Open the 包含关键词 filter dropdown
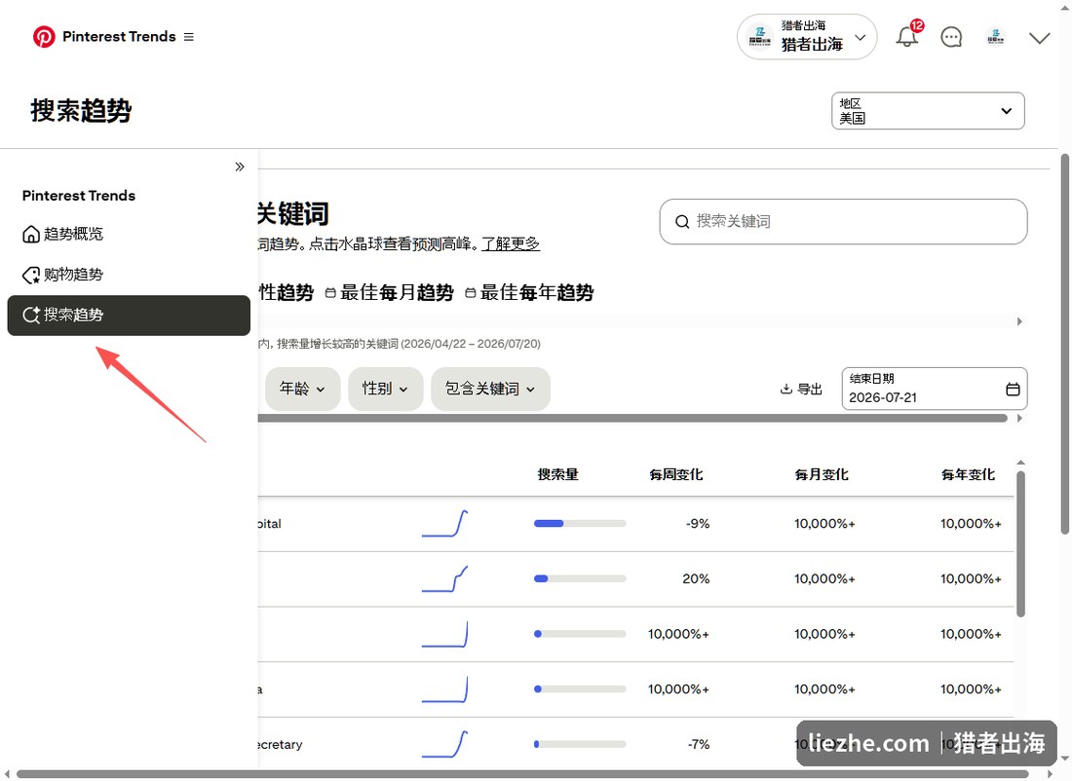 [x=490, y=389]
